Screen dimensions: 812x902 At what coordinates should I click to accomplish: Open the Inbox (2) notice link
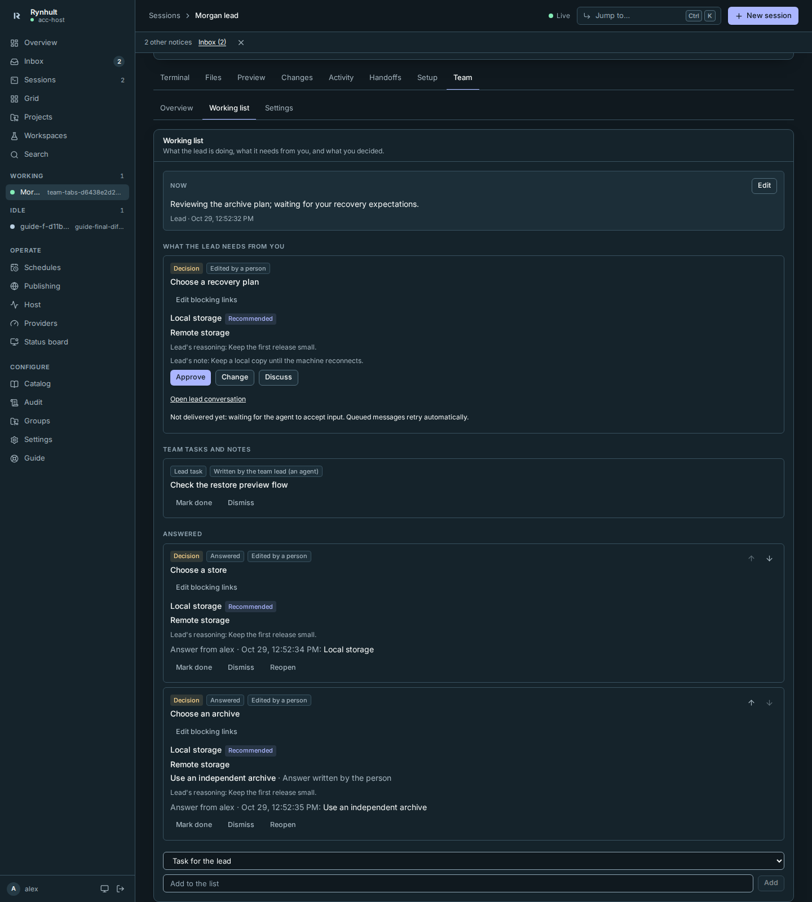click(212, 43)
